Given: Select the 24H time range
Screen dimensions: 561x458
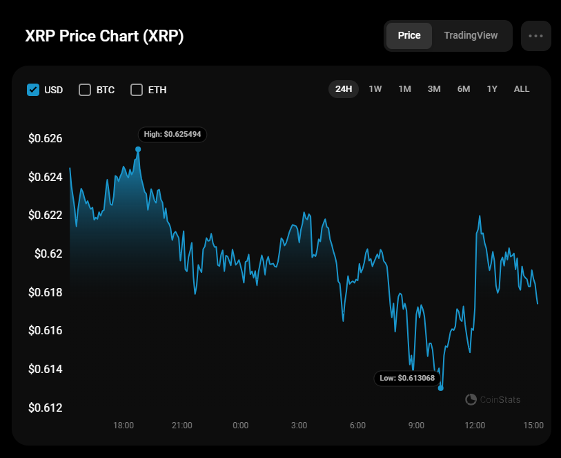Looking at the screenshot, I should (x=344, y=89).
